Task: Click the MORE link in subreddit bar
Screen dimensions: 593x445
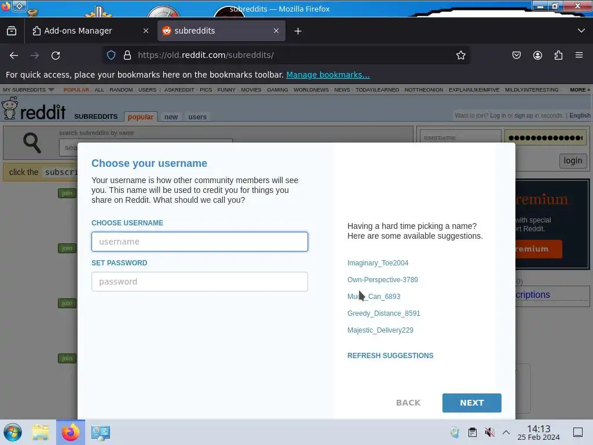Action: pyautogui.click(x=580, y=90)
